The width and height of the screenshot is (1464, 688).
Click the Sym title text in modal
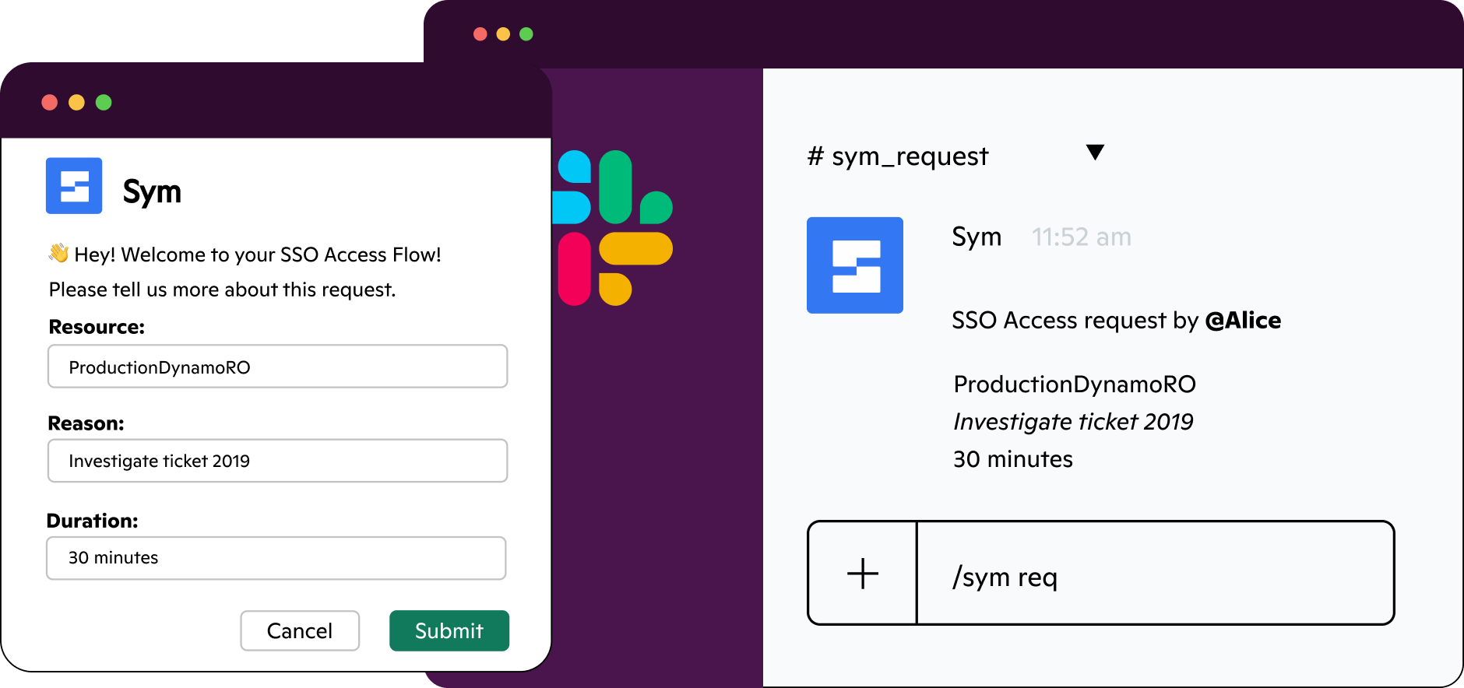click(x=152, y=191)
